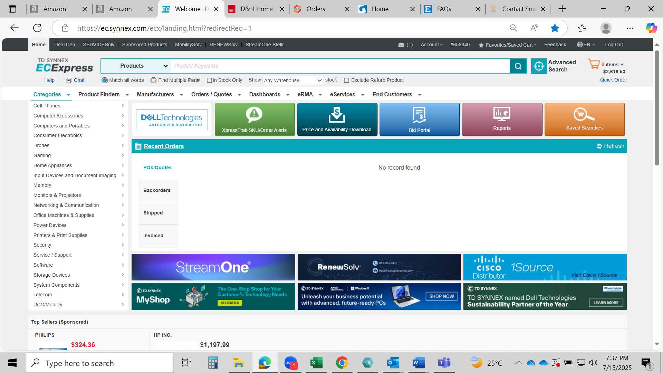Select the Backorders tab
Image resolution: width=663 pixels, height=373 pixels.
click(158, 190)
